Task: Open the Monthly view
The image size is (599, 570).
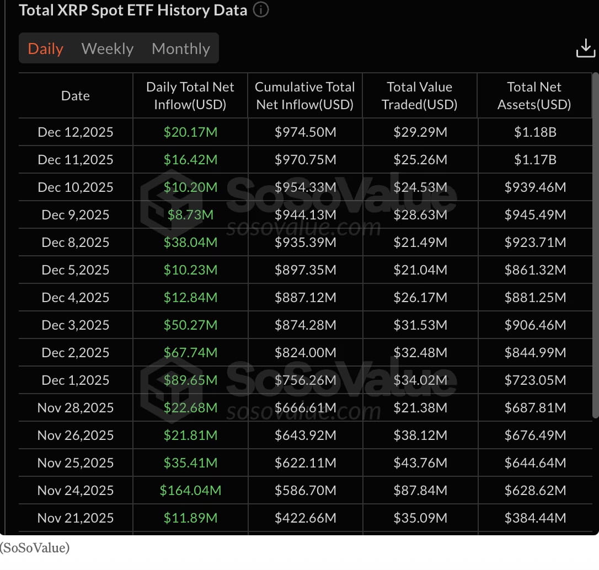Action: pyautogui.click(x=180, y=49)
